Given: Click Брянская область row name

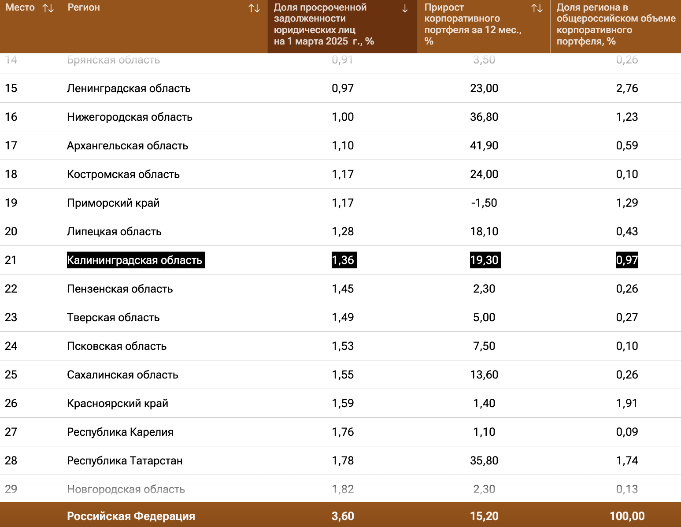Looking at the screenshot, I should (x=114, y=59).
